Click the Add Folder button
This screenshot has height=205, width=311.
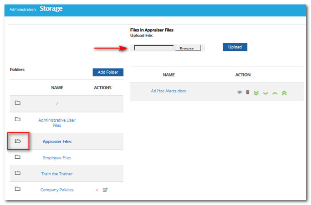[108, 72]
